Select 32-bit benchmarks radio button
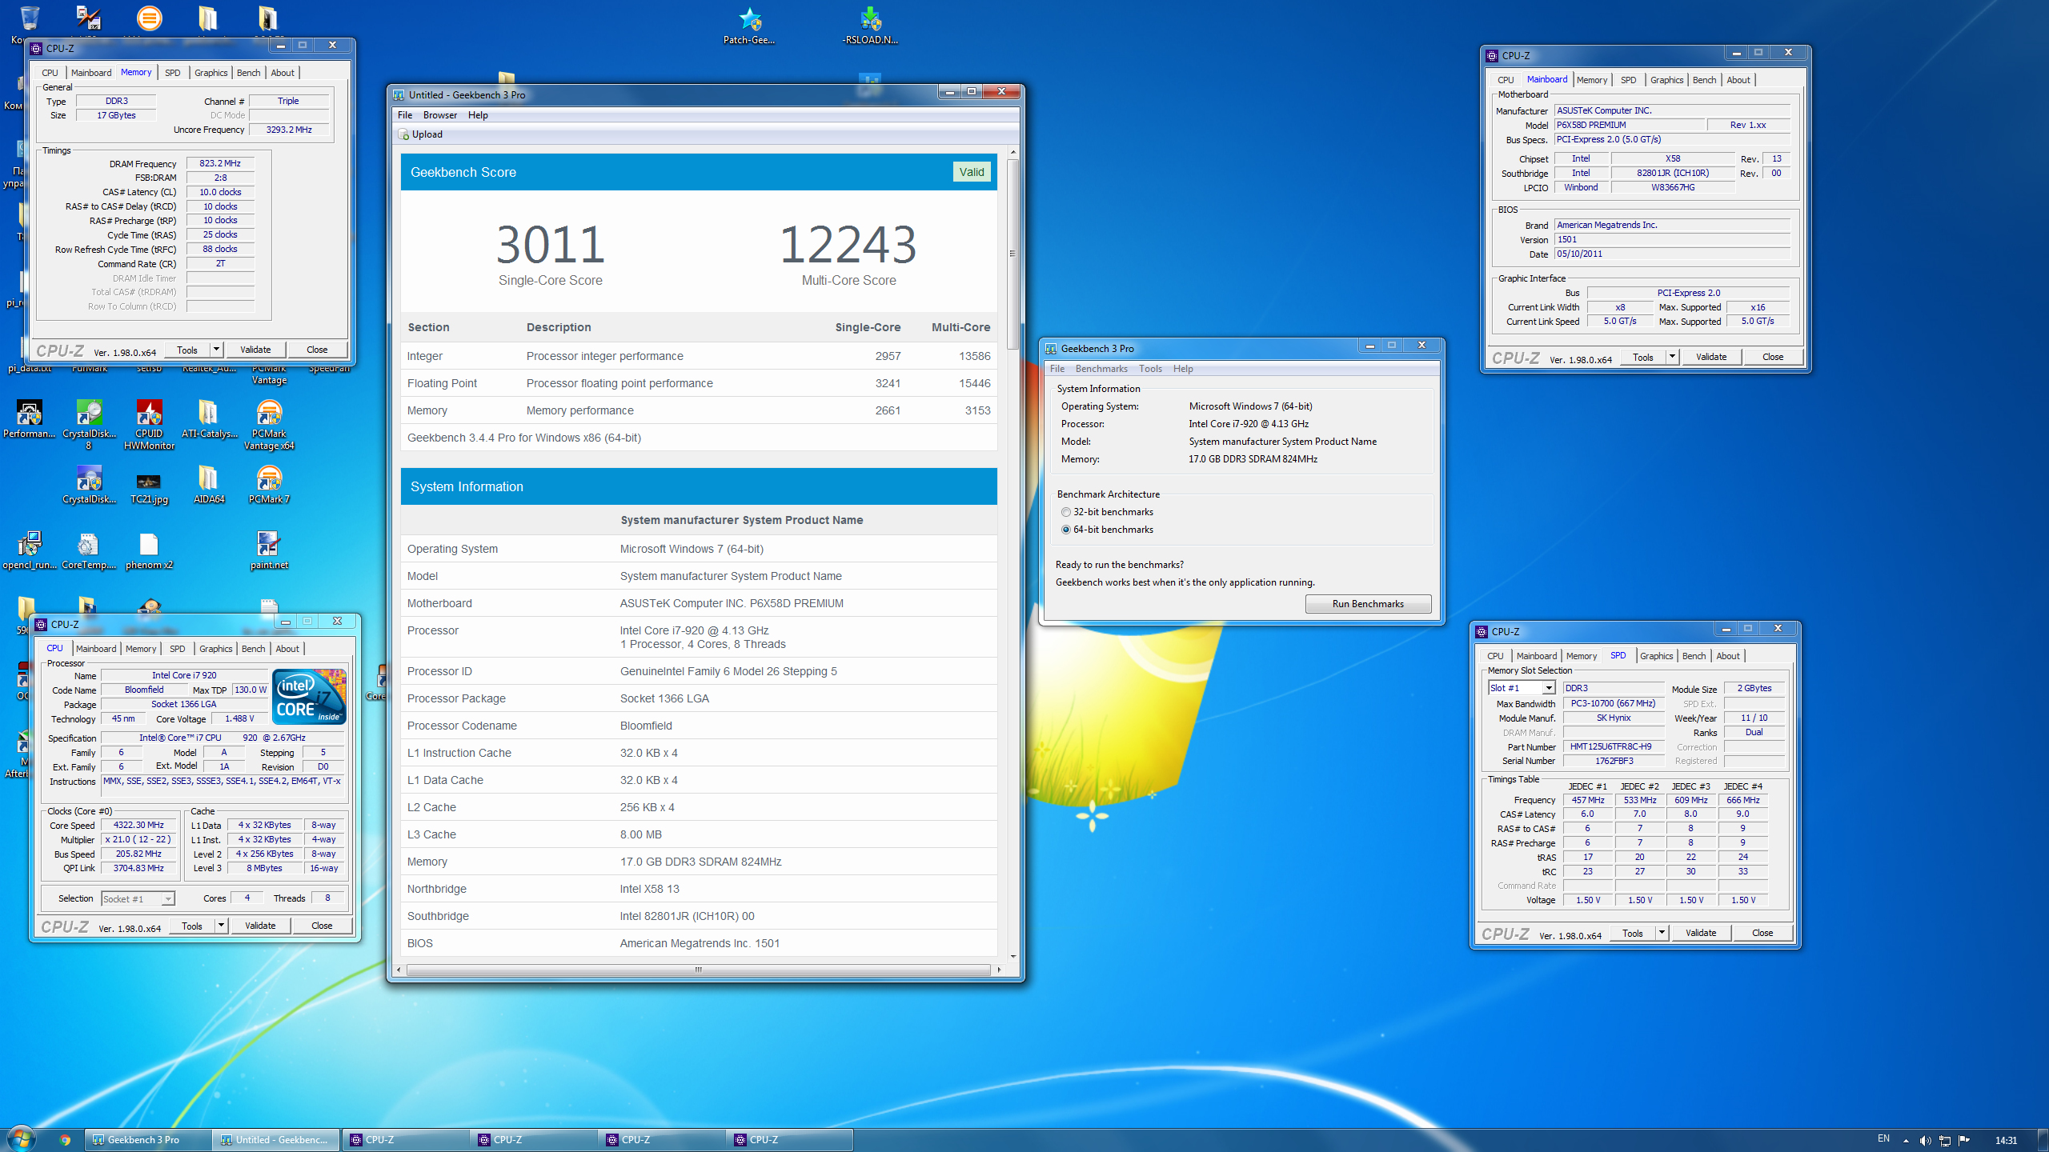The height and width of the screenshot is (1152, 2049). pos(1066,512)
